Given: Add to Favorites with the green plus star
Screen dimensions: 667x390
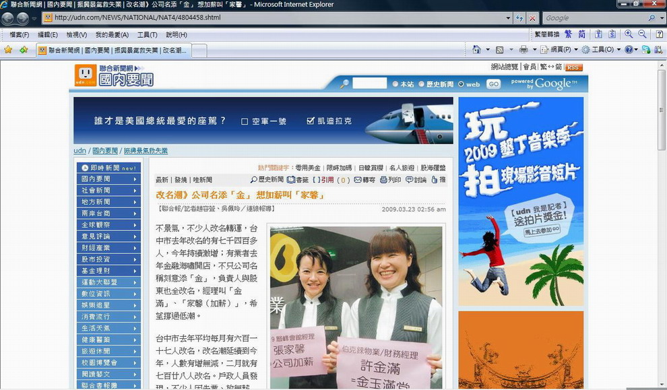Looking at the screenshot, I should [x=24, y=50].
